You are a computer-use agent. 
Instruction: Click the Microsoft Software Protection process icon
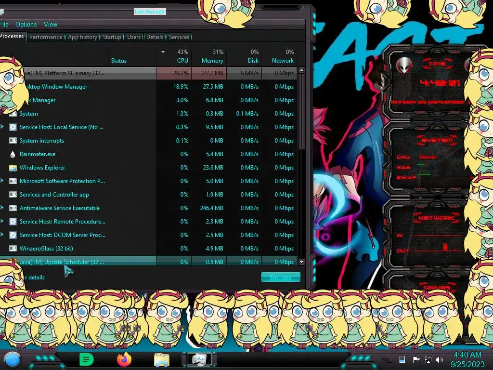[x=13, y=181]
